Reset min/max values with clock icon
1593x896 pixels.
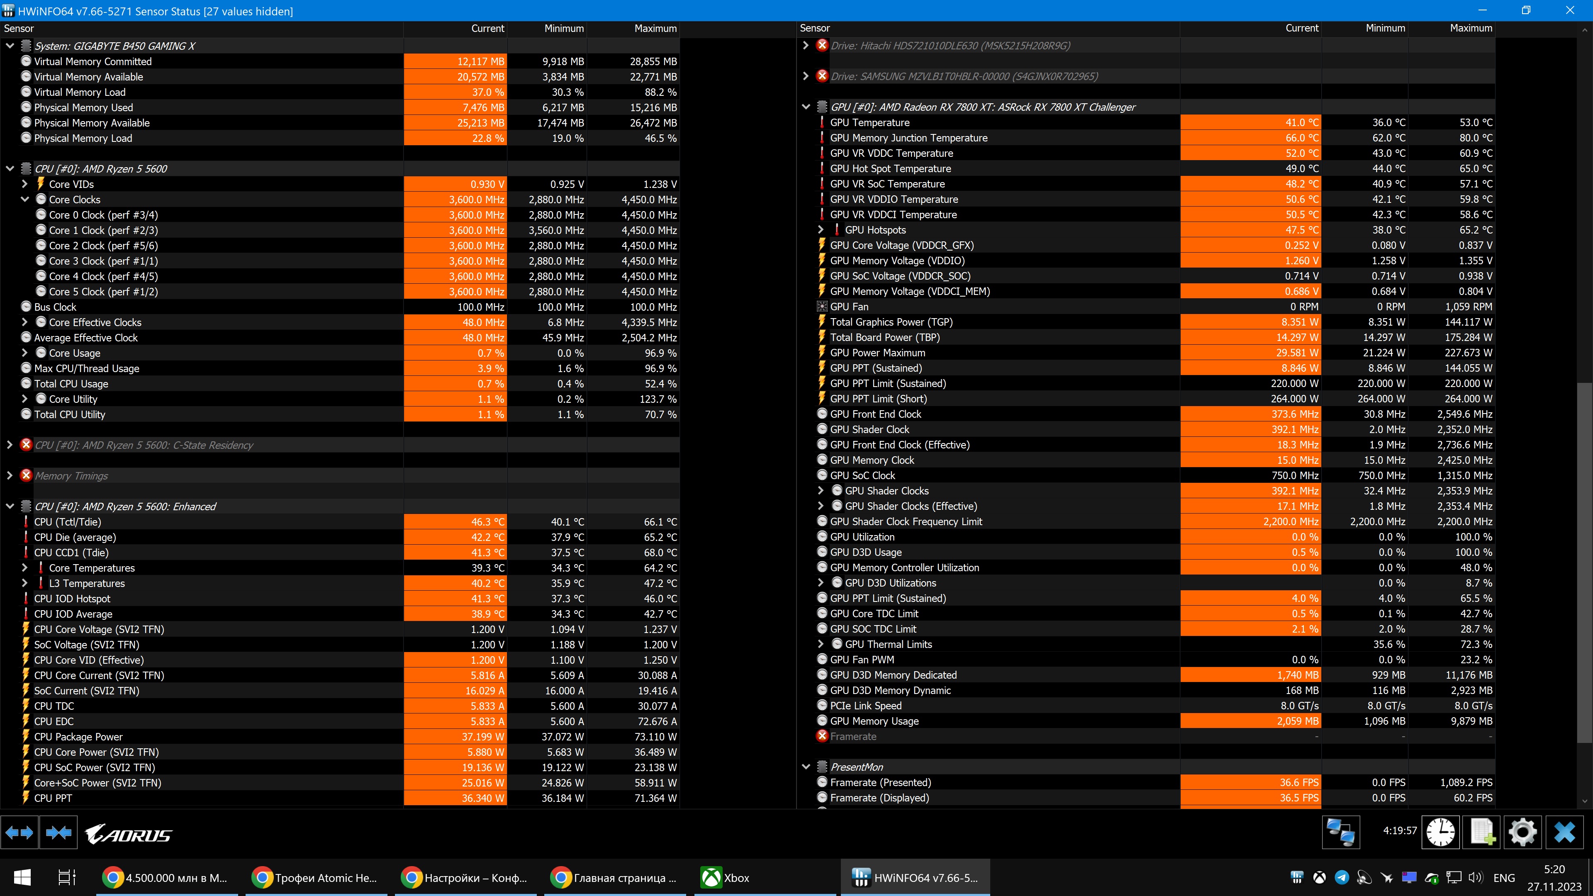[x=1440, y=832]
